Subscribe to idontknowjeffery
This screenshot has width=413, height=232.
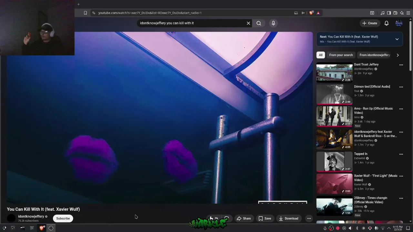pyautogui.click(x=63, y=218)
